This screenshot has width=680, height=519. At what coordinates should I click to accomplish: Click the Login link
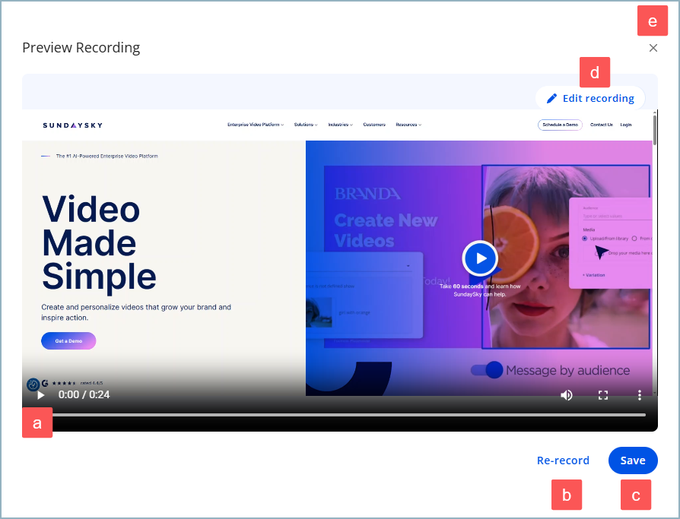(626, 125)
